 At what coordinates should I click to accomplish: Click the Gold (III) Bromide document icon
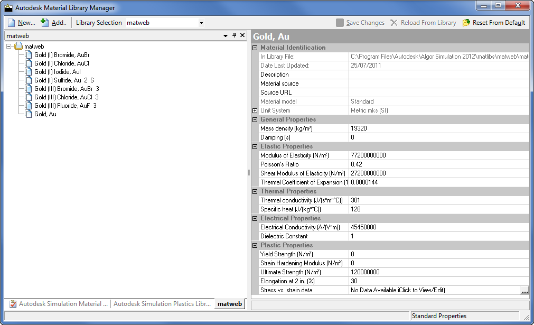click(x=29, y=89)
